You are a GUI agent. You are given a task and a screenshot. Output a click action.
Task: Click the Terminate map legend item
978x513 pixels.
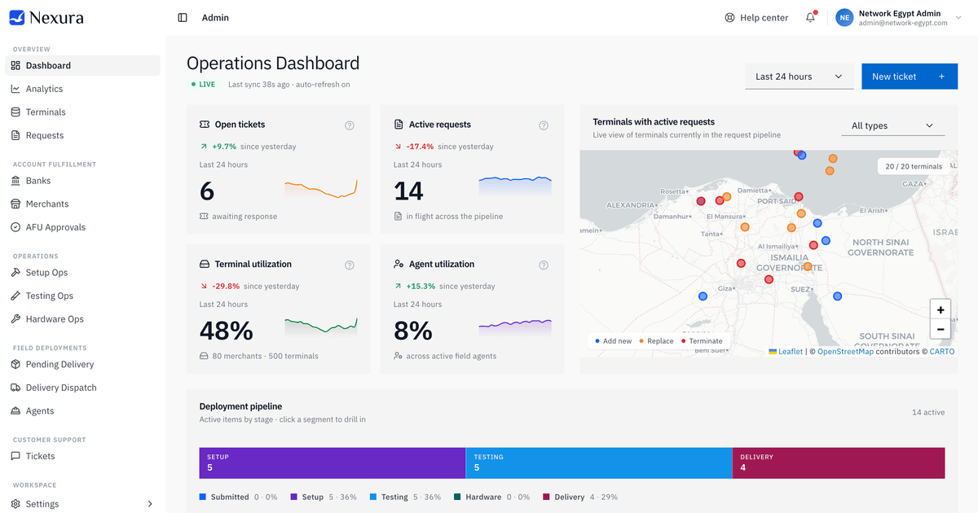(702, 341)
